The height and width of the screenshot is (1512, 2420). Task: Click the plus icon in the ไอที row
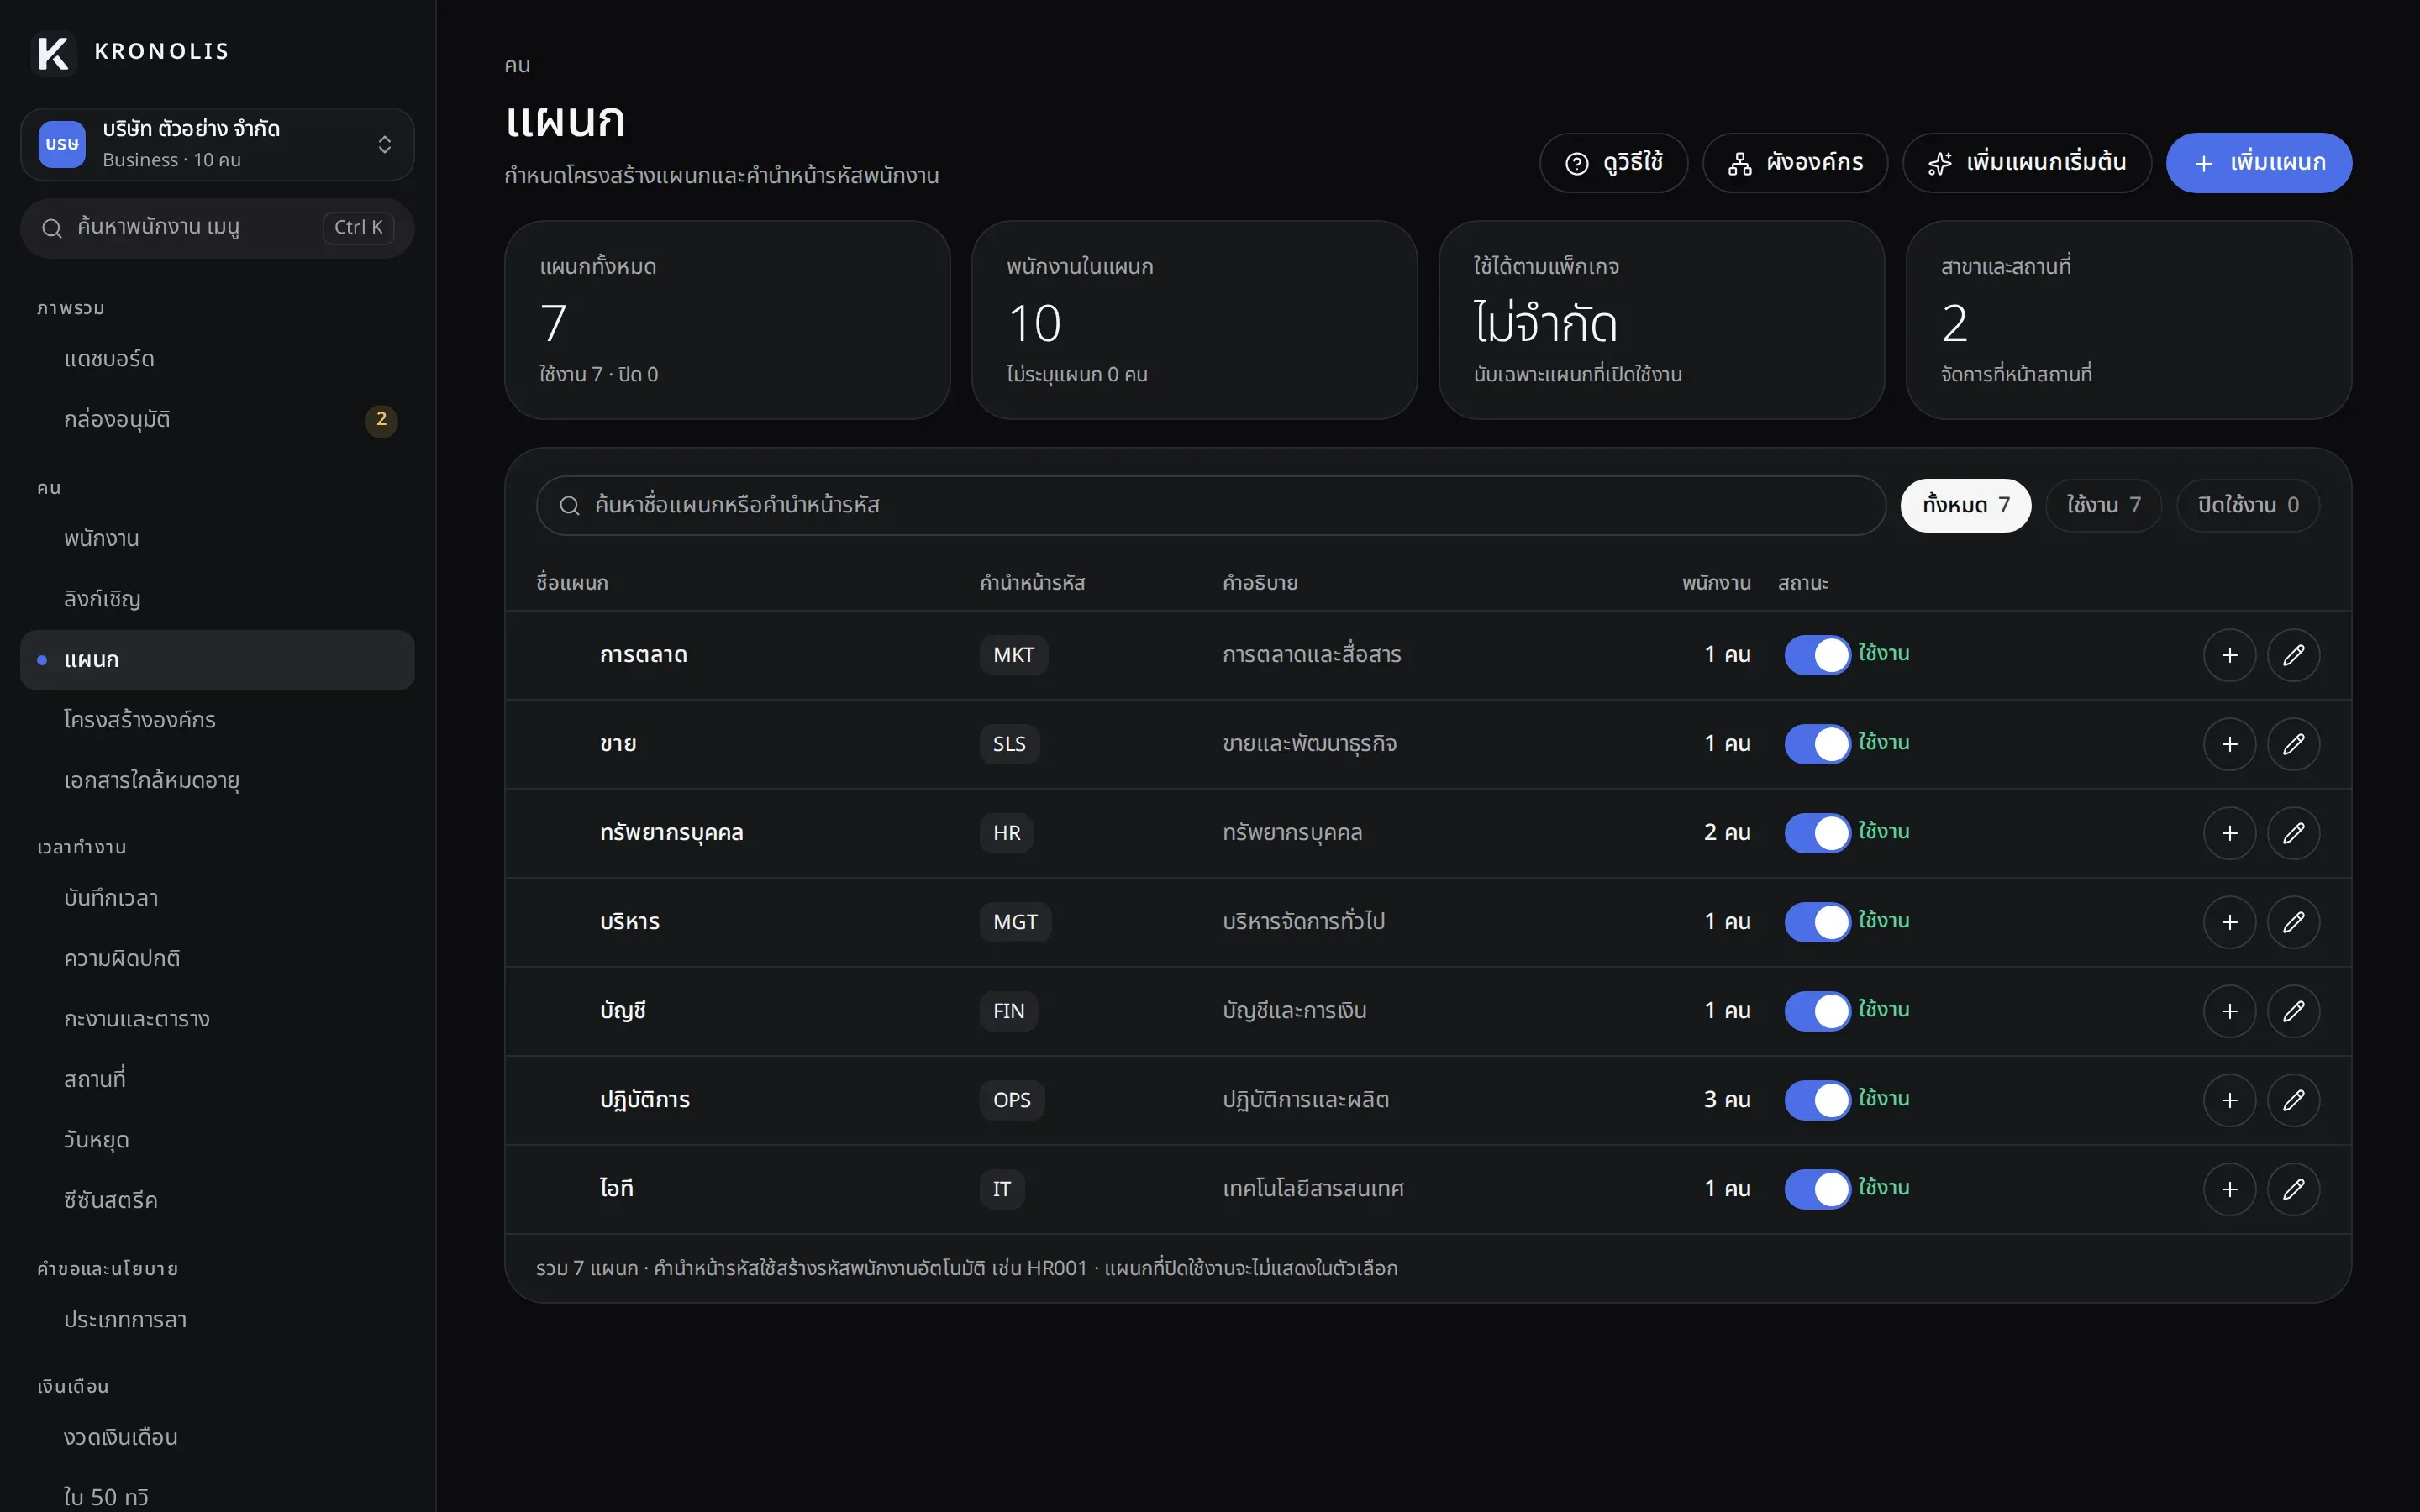pyautogui.click(x=2229, y=1189)
